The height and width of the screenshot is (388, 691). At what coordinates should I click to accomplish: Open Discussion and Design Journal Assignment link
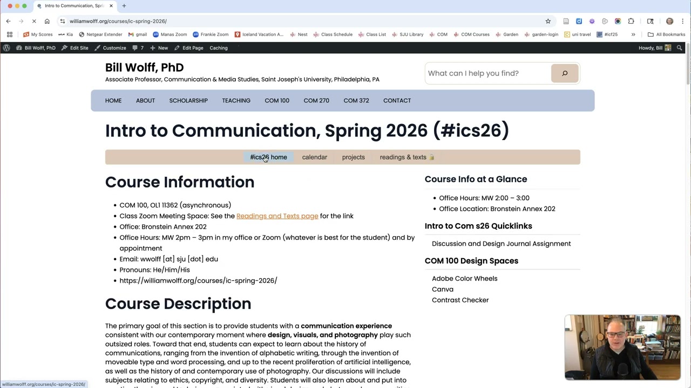tap(501, 244)
